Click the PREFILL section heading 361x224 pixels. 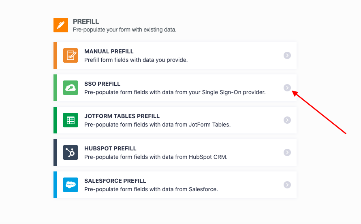pos(86,21)
